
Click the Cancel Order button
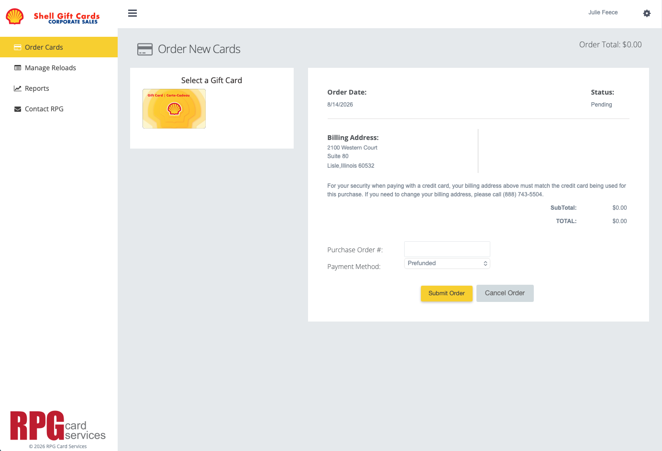(x=505, y=293)
